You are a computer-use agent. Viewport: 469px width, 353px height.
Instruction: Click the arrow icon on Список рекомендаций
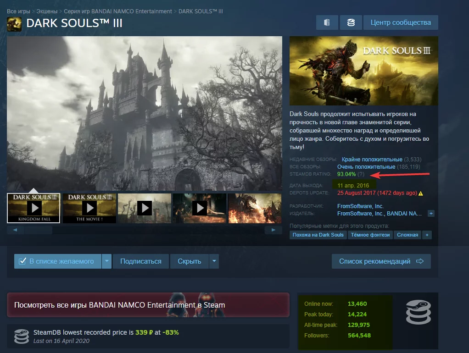click(419, 261)
